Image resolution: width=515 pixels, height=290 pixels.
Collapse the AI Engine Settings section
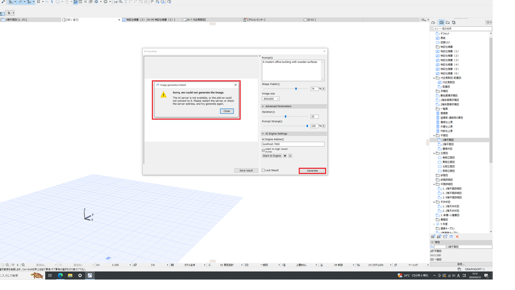click(263, 134)
